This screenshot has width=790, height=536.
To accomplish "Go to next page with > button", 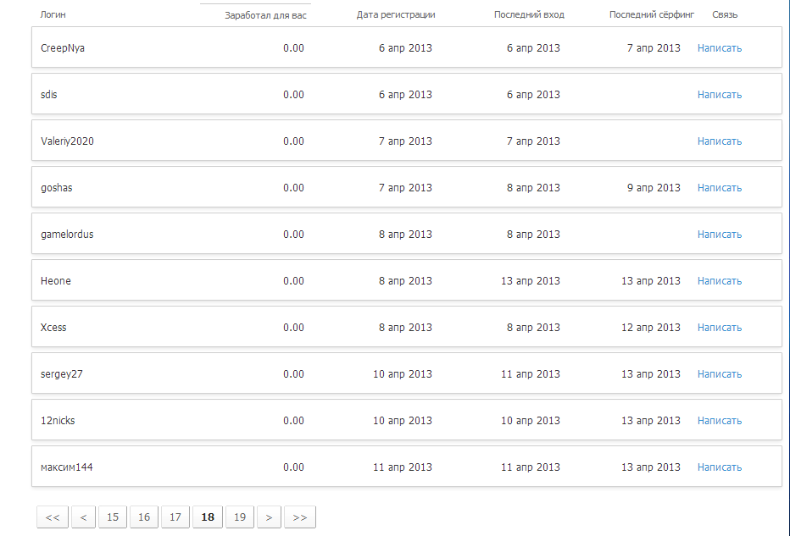I will pos(269,517).
